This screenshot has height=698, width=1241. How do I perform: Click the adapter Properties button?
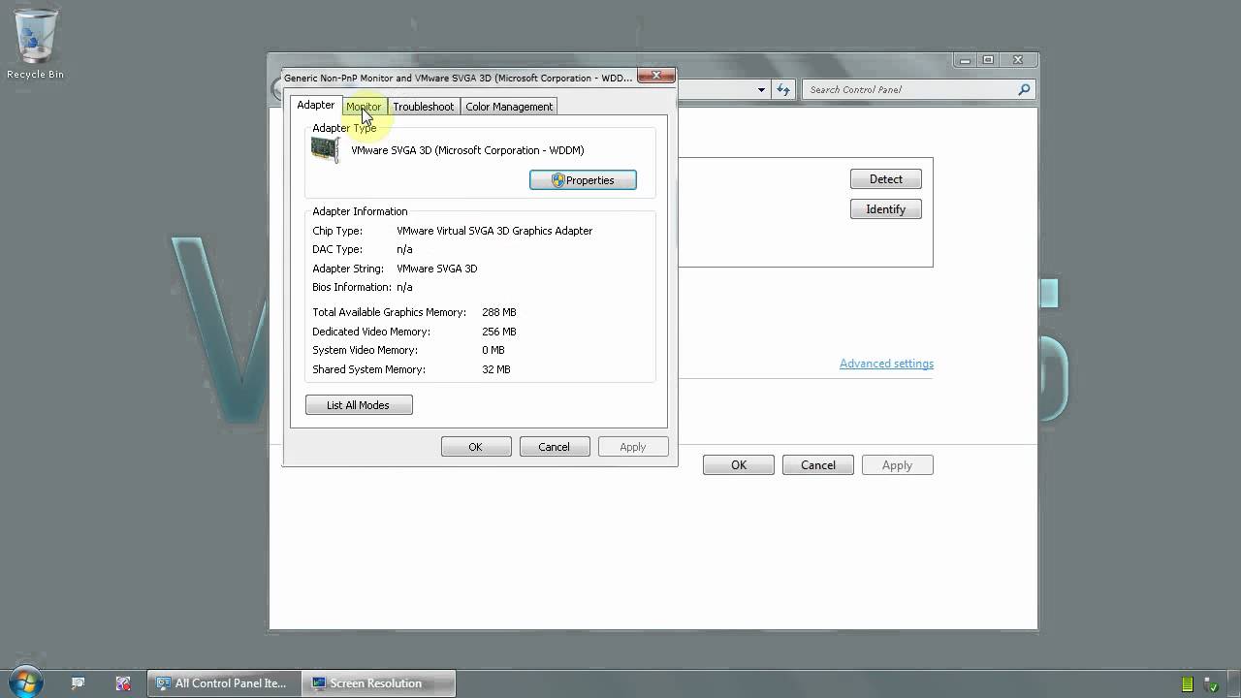click(x=583, y=180)
